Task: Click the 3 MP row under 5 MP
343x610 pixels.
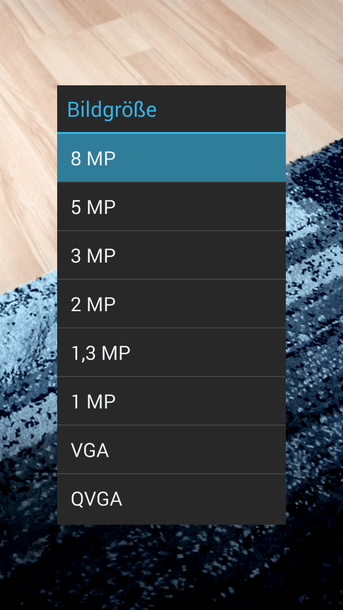Action: pos(171,255)
